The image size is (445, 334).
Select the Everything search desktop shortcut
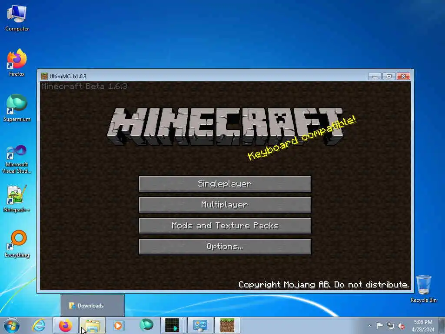coord(17,244)
